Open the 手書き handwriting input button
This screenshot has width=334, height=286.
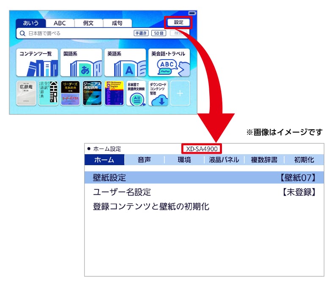141,33
